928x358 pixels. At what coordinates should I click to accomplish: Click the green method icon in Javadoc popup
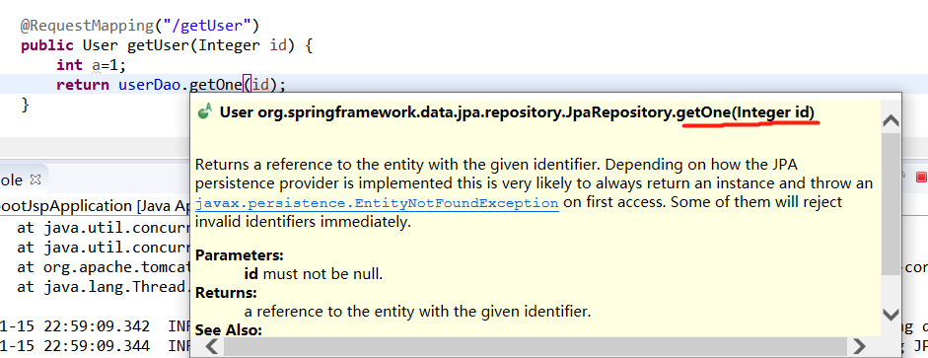[x=205, y=111]
